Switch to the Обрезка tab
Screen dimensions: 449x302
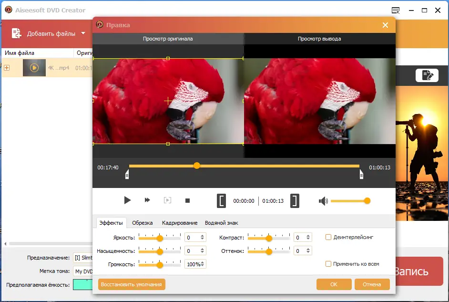[x=143, y=223]
